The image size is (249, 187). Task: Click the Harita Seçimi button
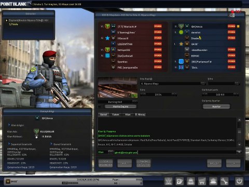point(120,106)
